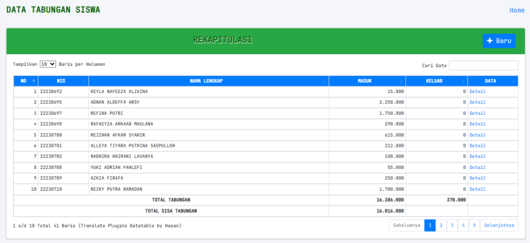Click the Selanjutnya next page button

tap(499, 225)
